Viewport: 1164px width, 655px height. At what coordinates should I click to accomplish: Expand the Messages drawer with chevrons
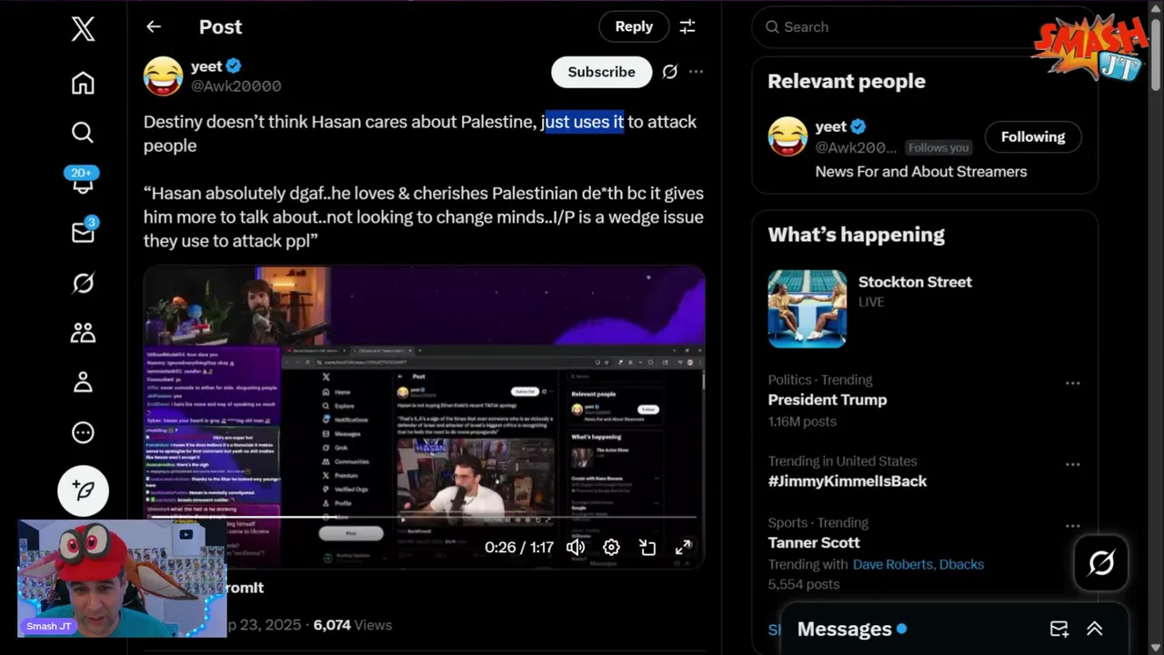point(1095,629)
